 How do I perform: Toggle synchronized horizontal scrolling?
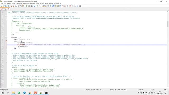(45, 6)
